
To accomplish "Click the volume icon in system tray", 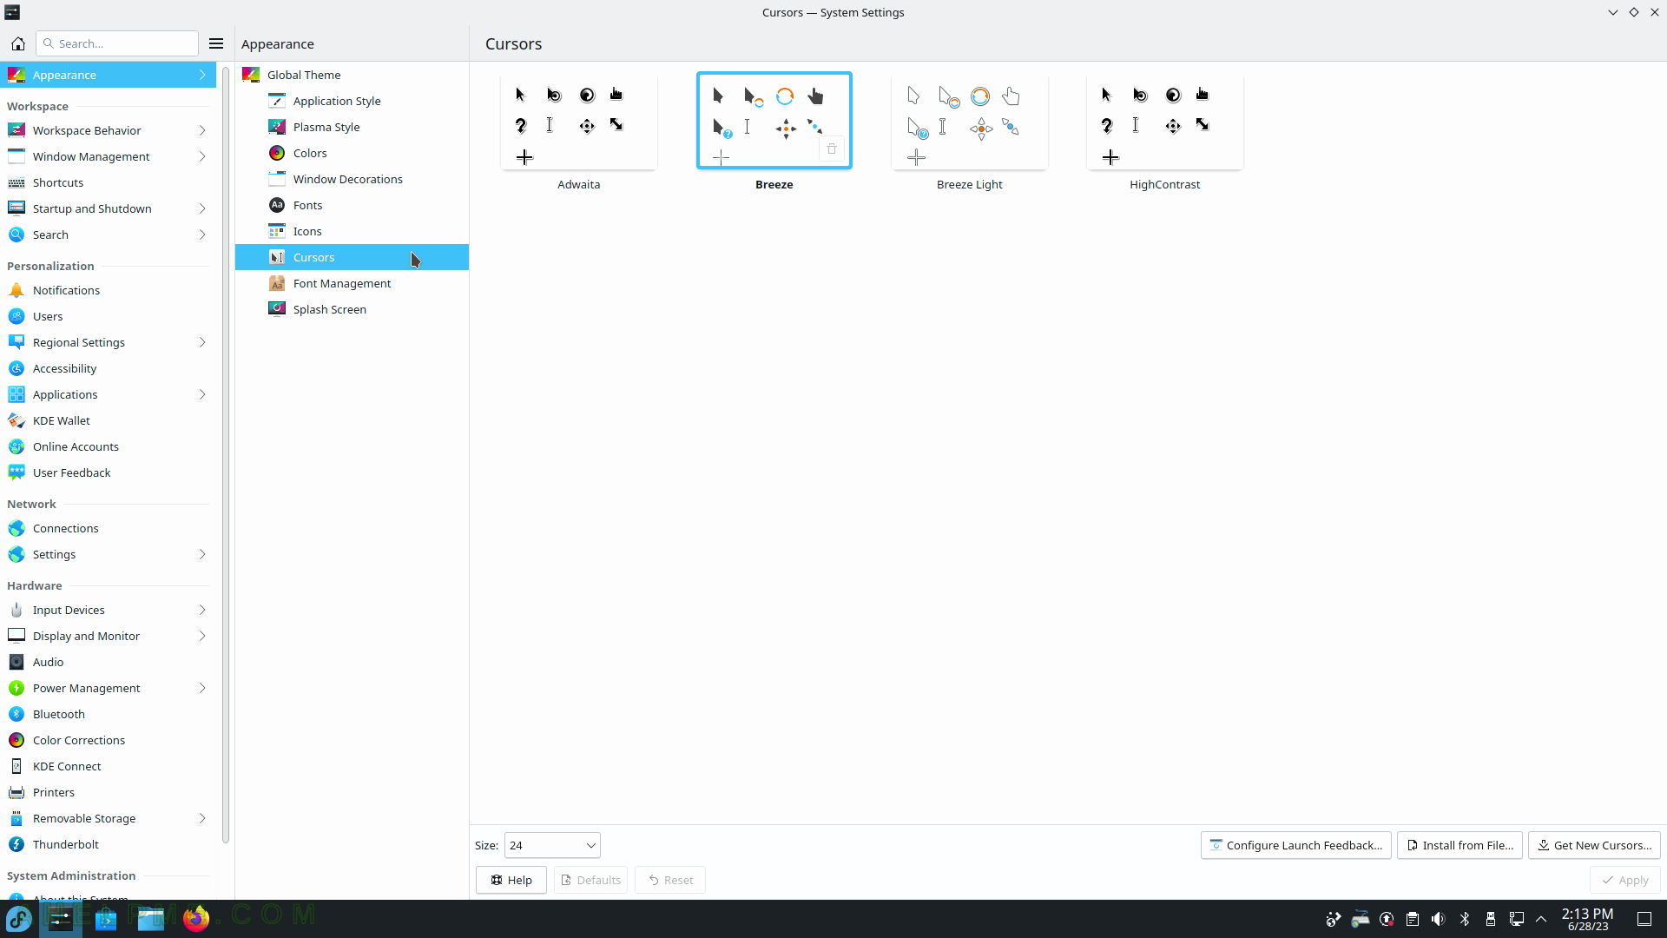I will [x=1439, y=919].
